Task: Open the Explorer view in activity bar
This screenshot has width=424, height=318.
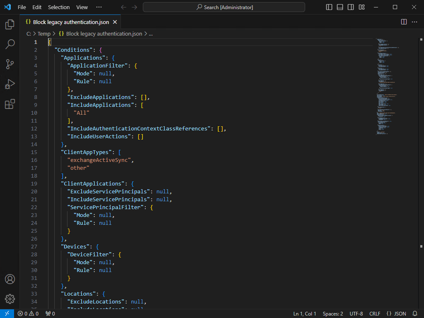Action: [10, 25]
